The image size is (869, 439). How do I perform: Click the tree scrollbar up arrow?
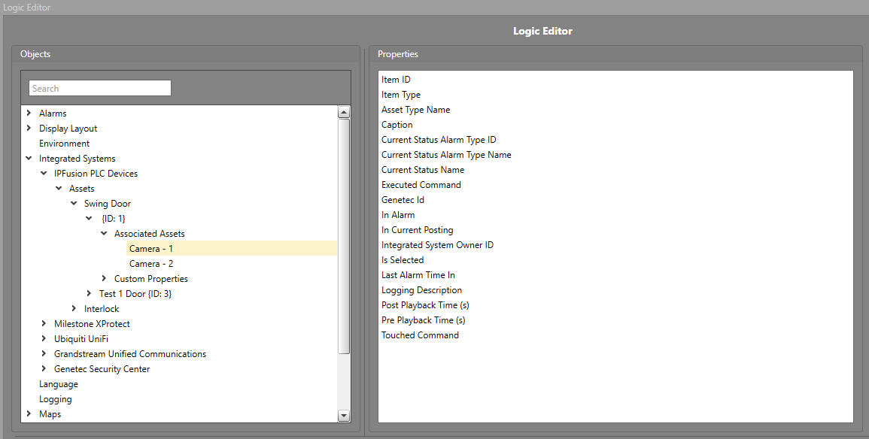point(344,113)
